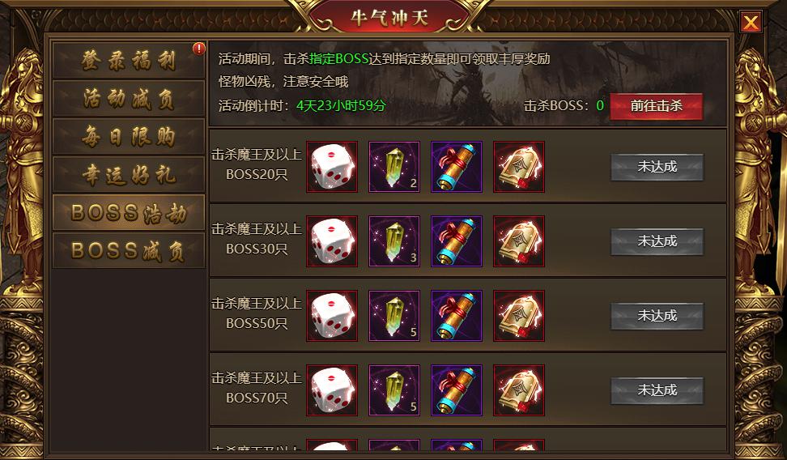Image resolution: width=787 pixels, height=460 pixels.
Task: Click the red 前往击杀 button
Action: point(656,106)
